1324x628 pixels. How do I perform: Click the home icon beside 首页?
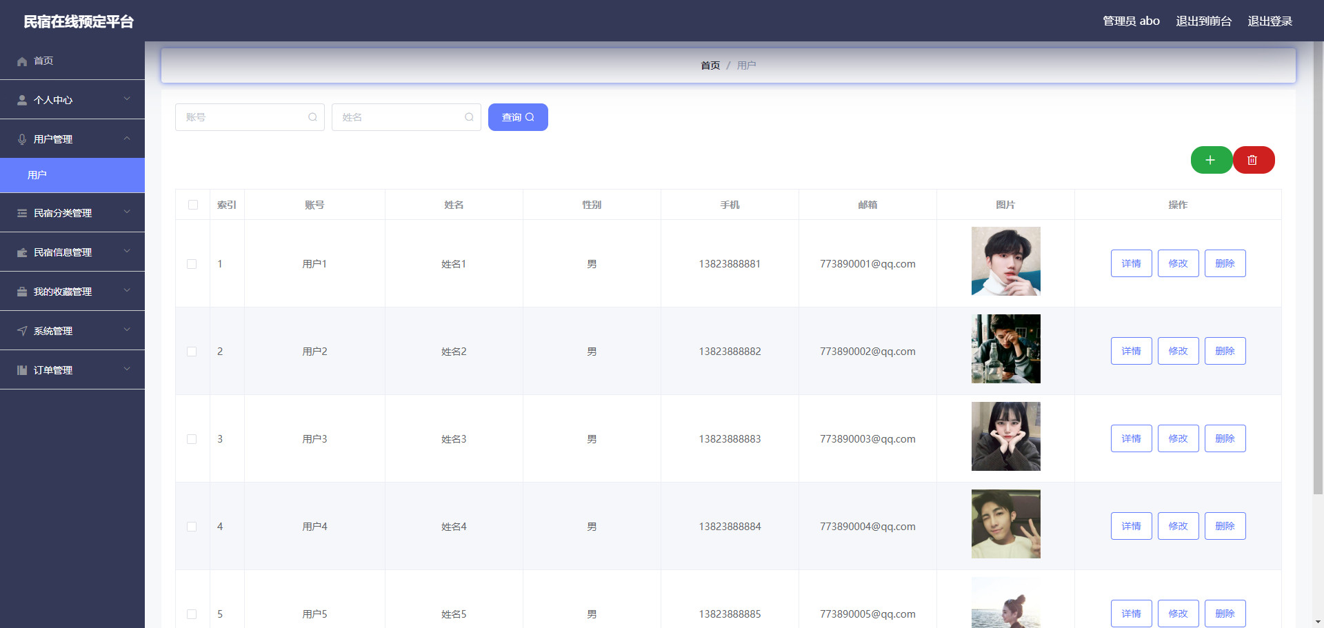tap(22, 61)
